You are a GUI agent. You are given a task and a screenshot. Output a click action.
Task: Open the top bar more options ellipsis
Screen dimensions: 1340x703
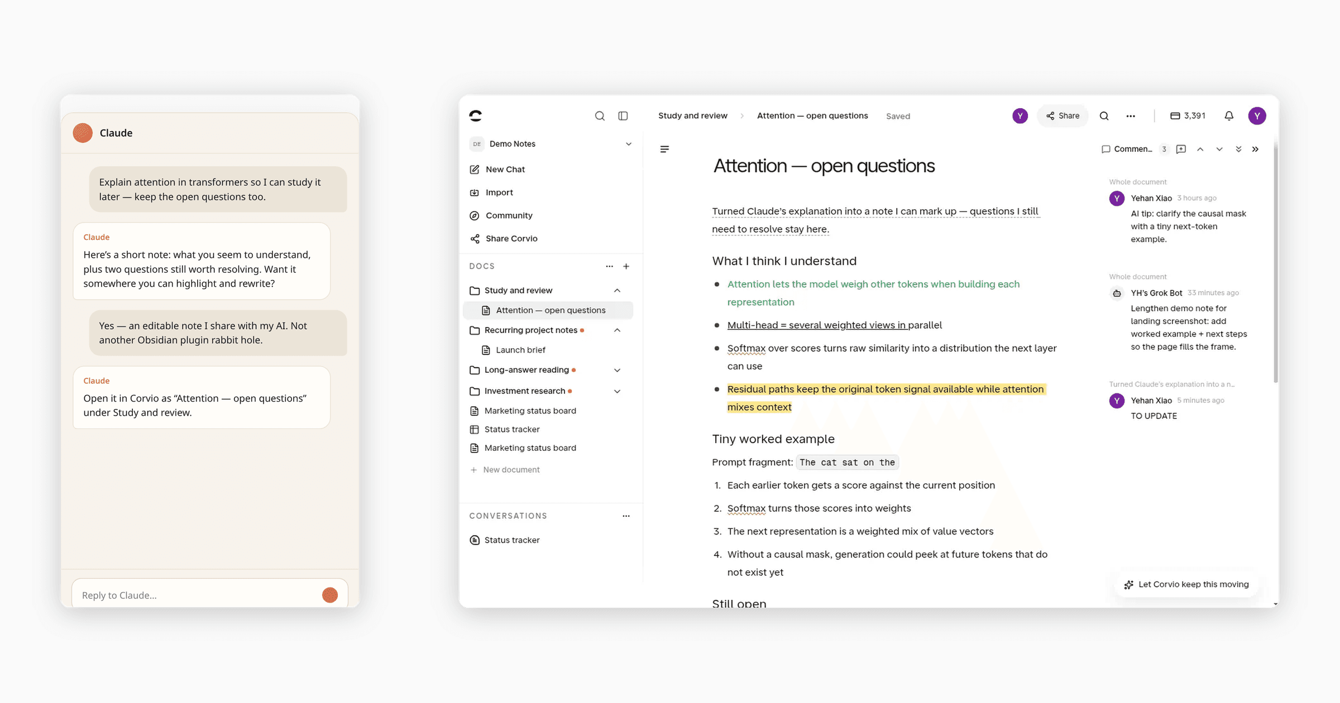pyautogui.click(x=1131, y=115)
